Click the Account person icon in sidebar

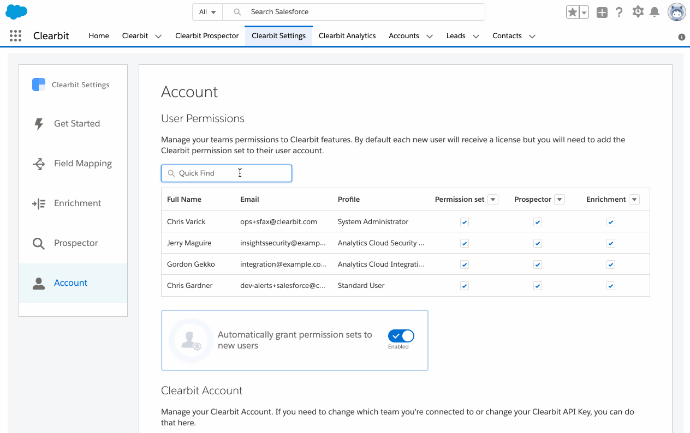coord(39,283)
